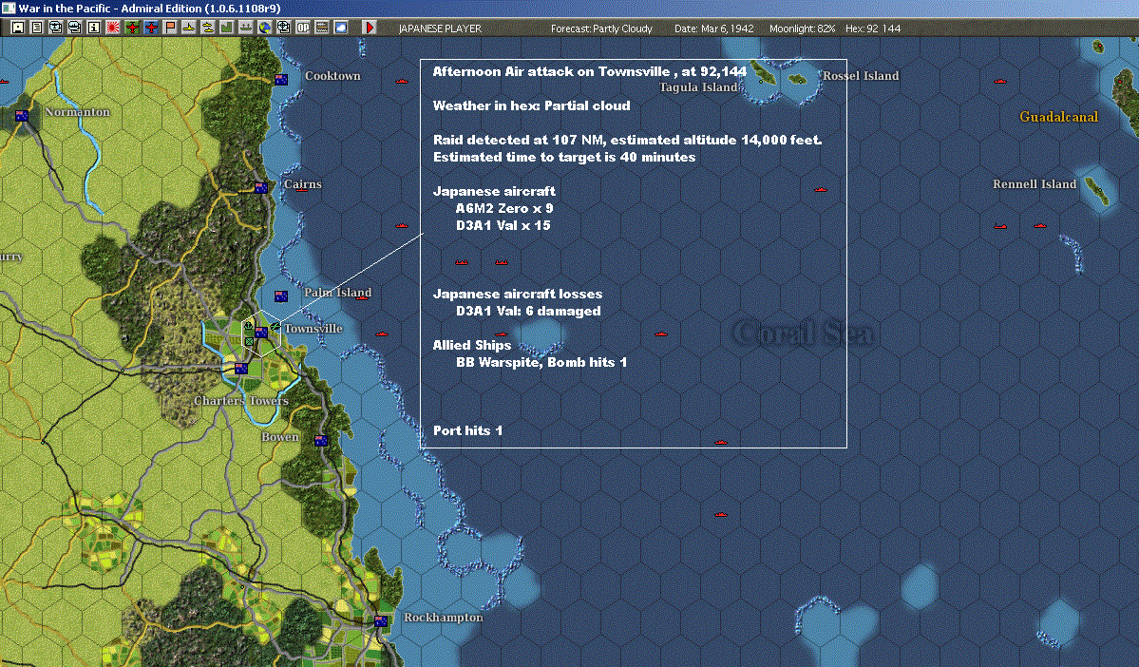Click the Normanton map label
The height and width of the screenshot is (667, 1139).
pyautogui.click(x=78, y=112)
